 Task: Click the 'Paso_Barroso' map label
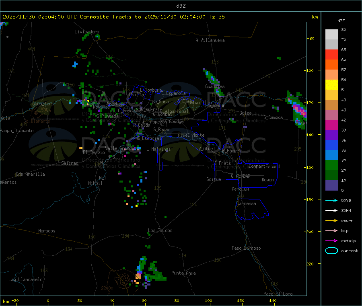[246, 248]
